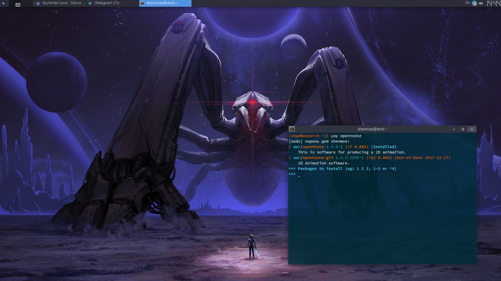Click the terminal icon in window titlebar
The height and width of the screenshot is (281, 501).
pos(292,129)
